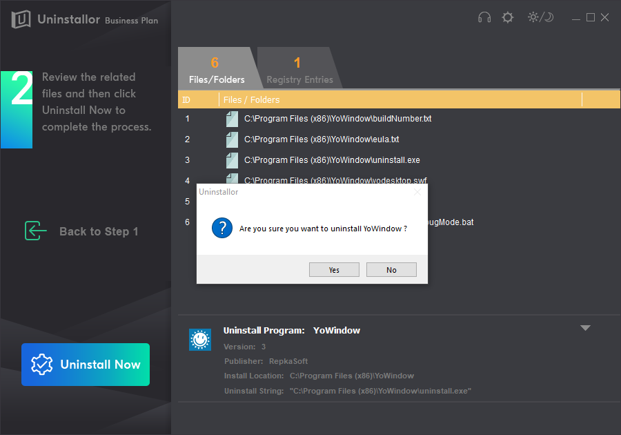Viewport: 621px width, 435px height.
Task: Click the blue question mark dialog icon
Action: [222, 228]
